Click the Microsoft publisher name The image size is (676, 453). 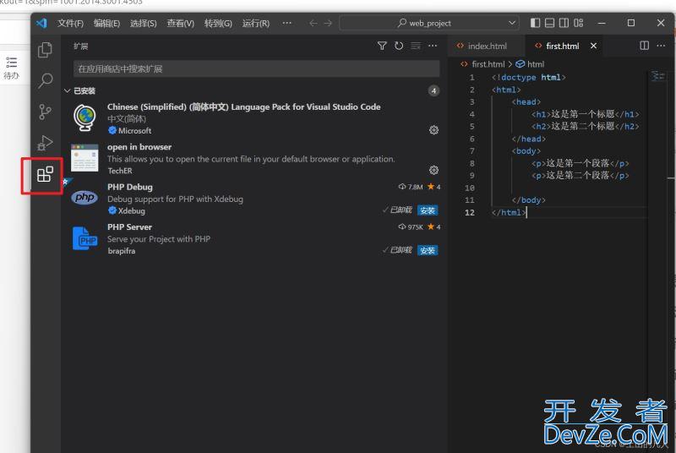[134, 131]
